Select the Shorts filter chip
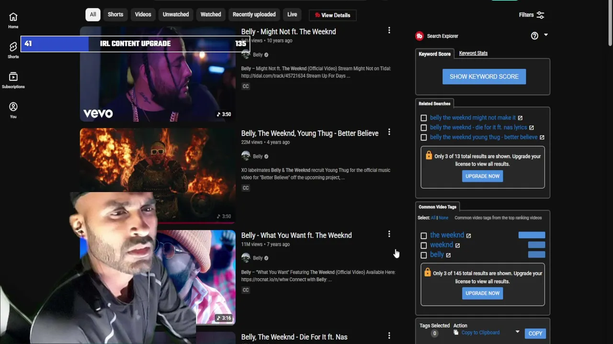Image resolution: width=613 pixels, height=344 pixels. [115, 14]
